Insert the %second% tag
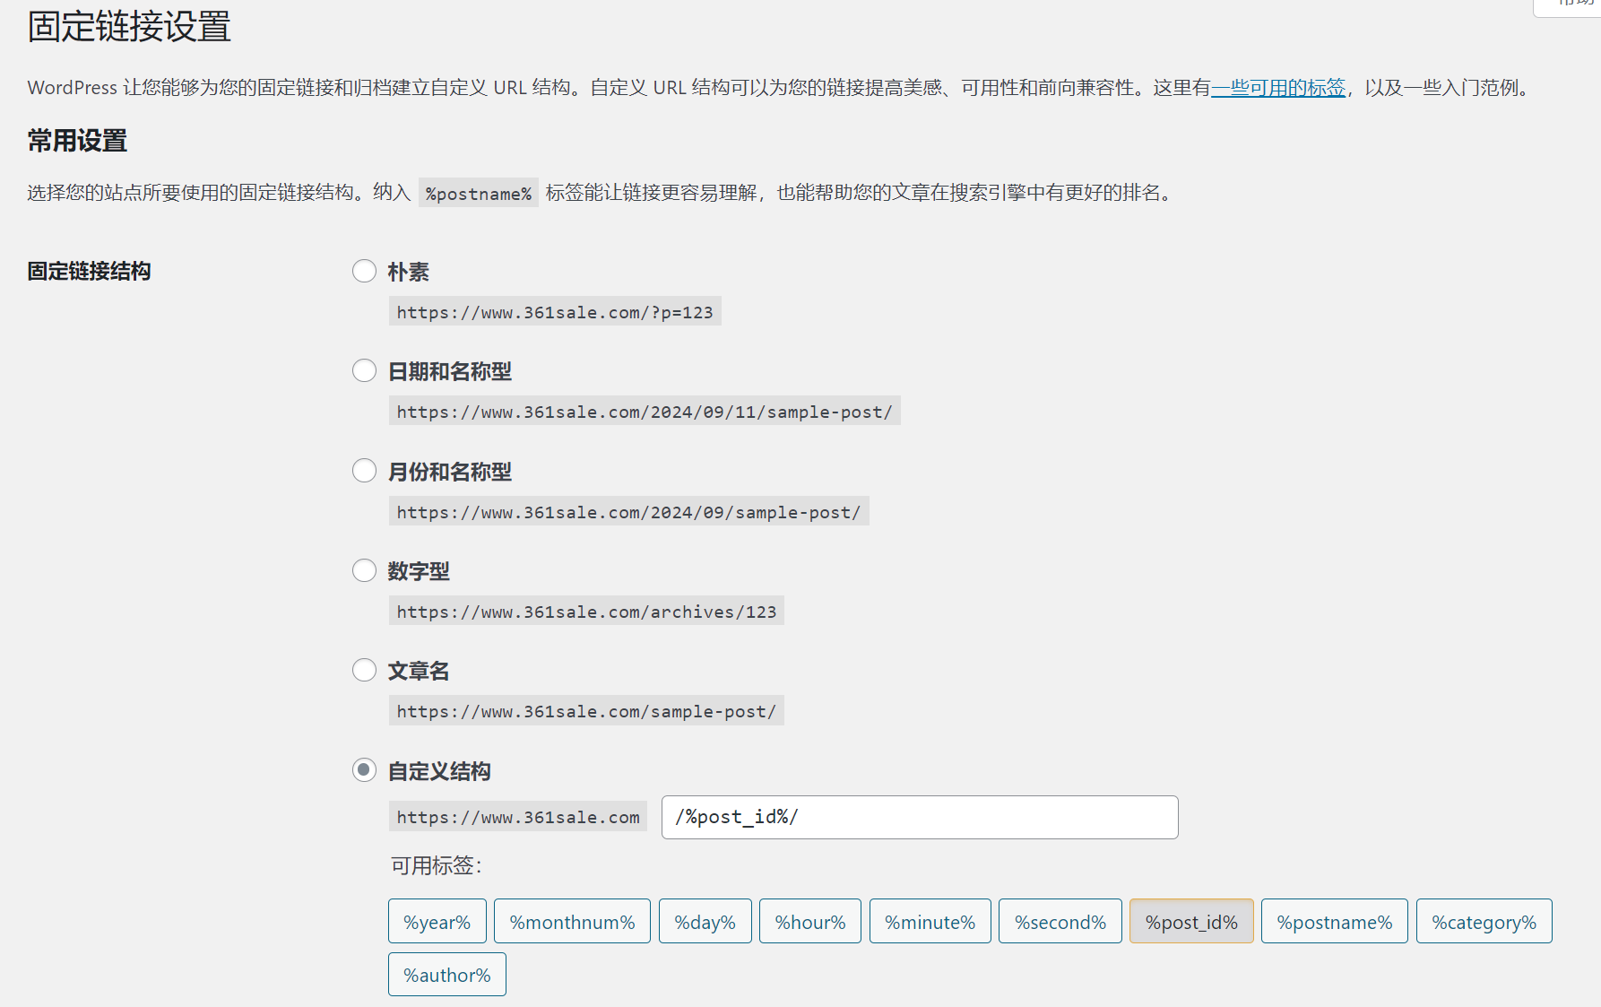This screenshot has width=1601, height=1007. tap(1060, 921)
